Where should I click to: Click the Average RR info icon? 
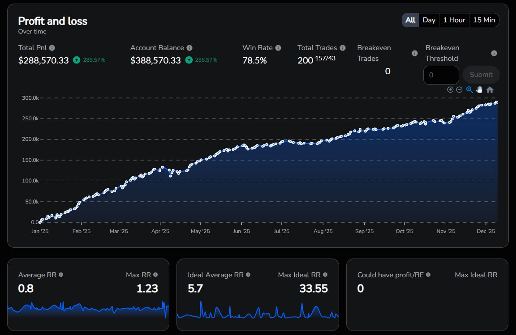[61, 275]
